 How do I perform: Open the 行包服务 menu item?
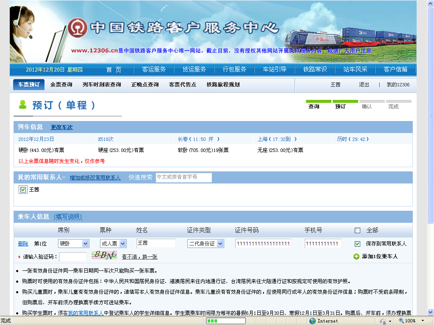pyautogui.click(x=234, y=69)
